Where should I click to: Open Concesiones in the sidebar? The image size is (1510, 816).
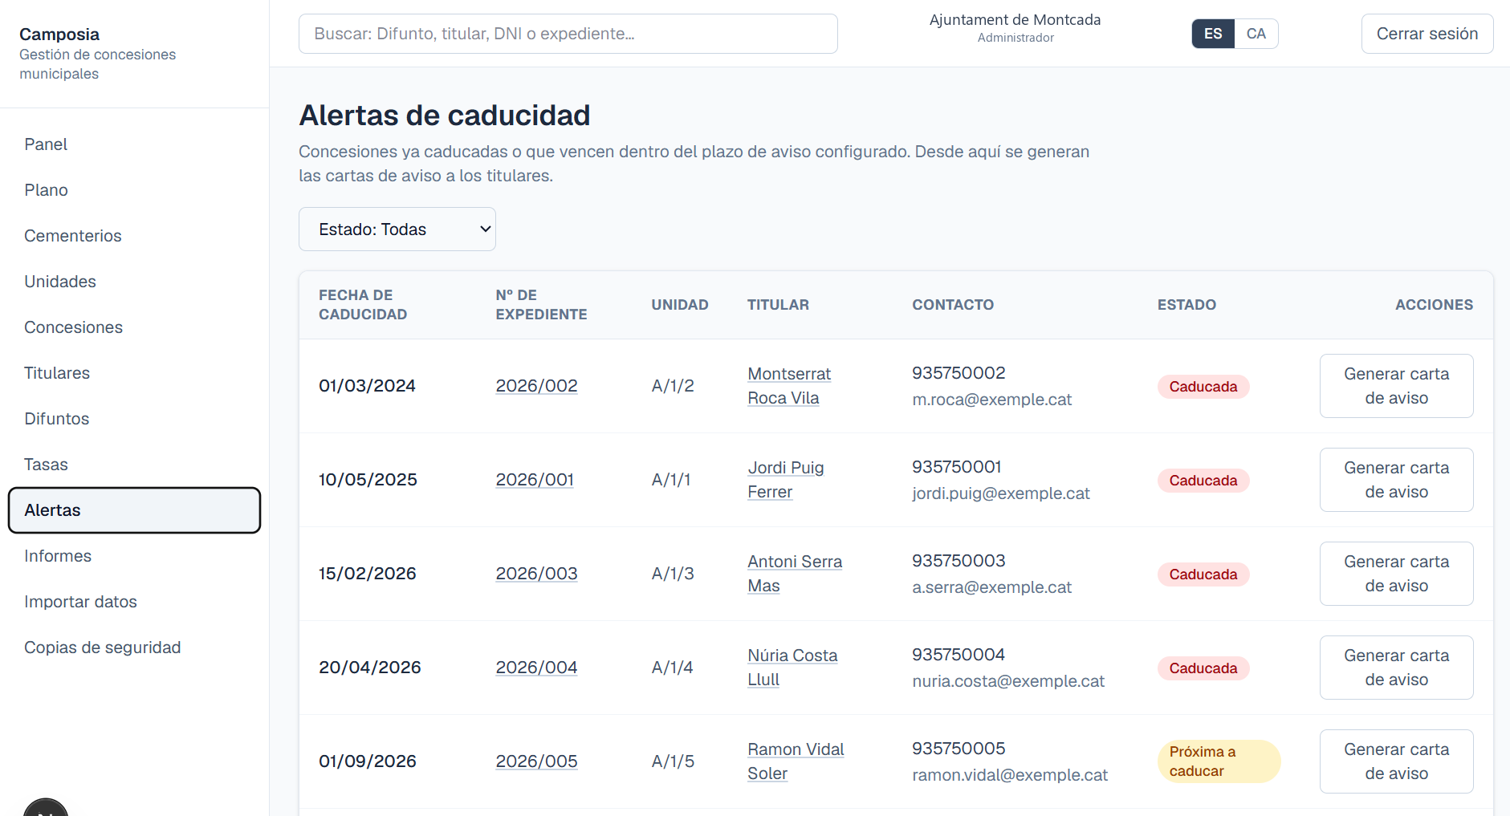[134, 327]
